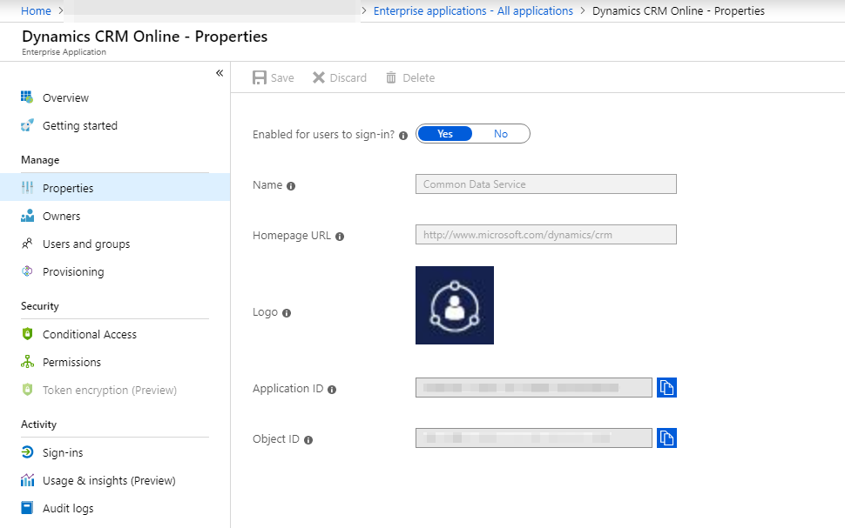Show info for Enabled for users to sign-in
The image size is (845, 528).
pos(403,135)
